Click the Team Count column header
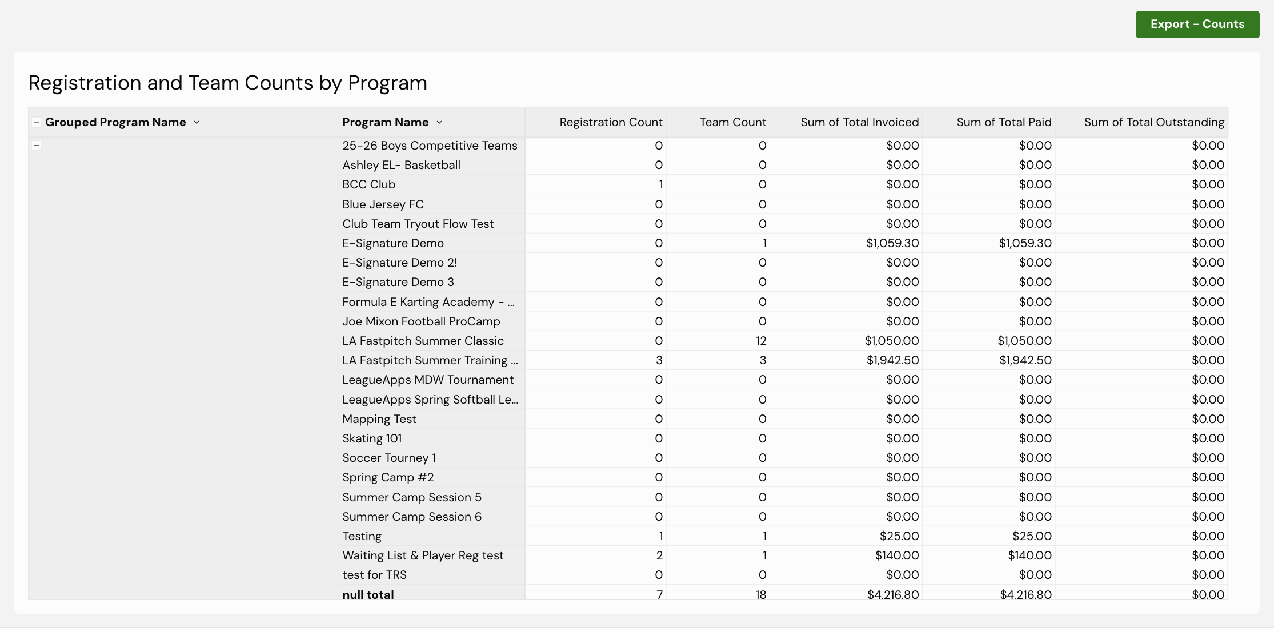1274x628 pixels. coord(732,122)
